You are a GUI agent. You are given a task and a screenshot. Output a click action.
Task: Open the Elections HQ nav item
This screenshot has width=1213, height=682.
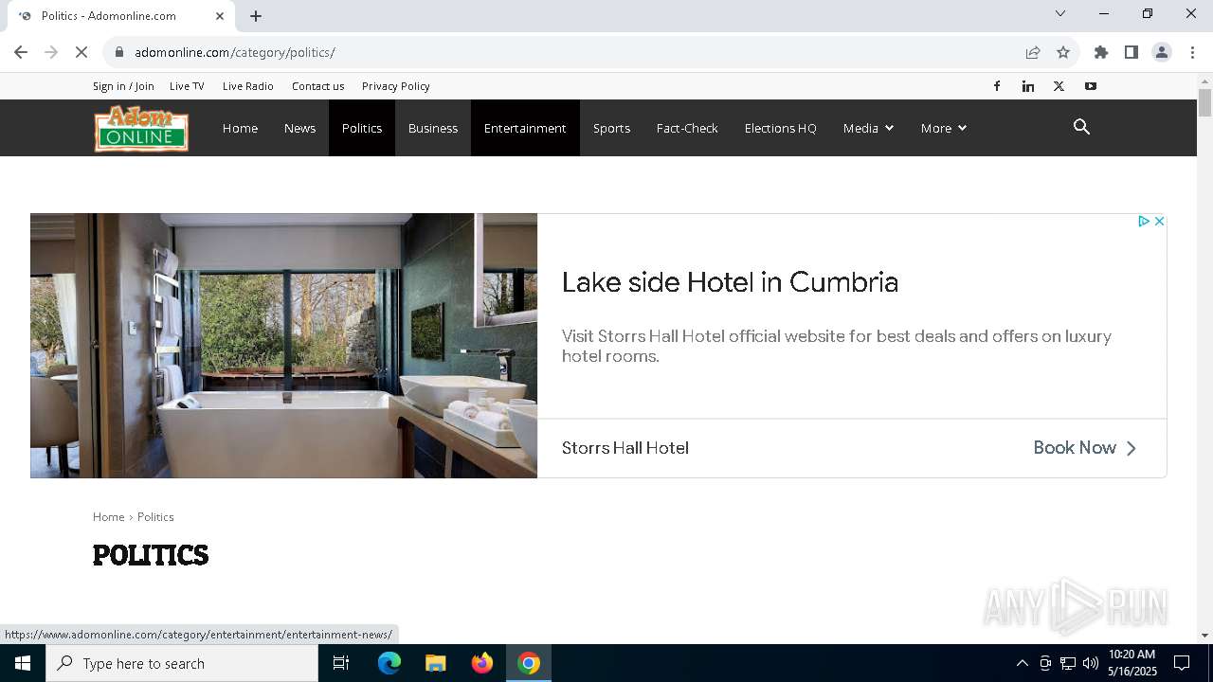(x=780, y=128)
